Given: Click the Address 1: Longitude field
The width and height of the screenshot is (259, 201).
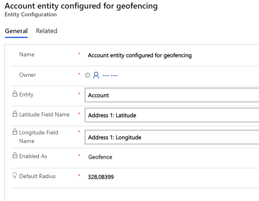Looking at the screenshot, I should click(x=172, y=137).
